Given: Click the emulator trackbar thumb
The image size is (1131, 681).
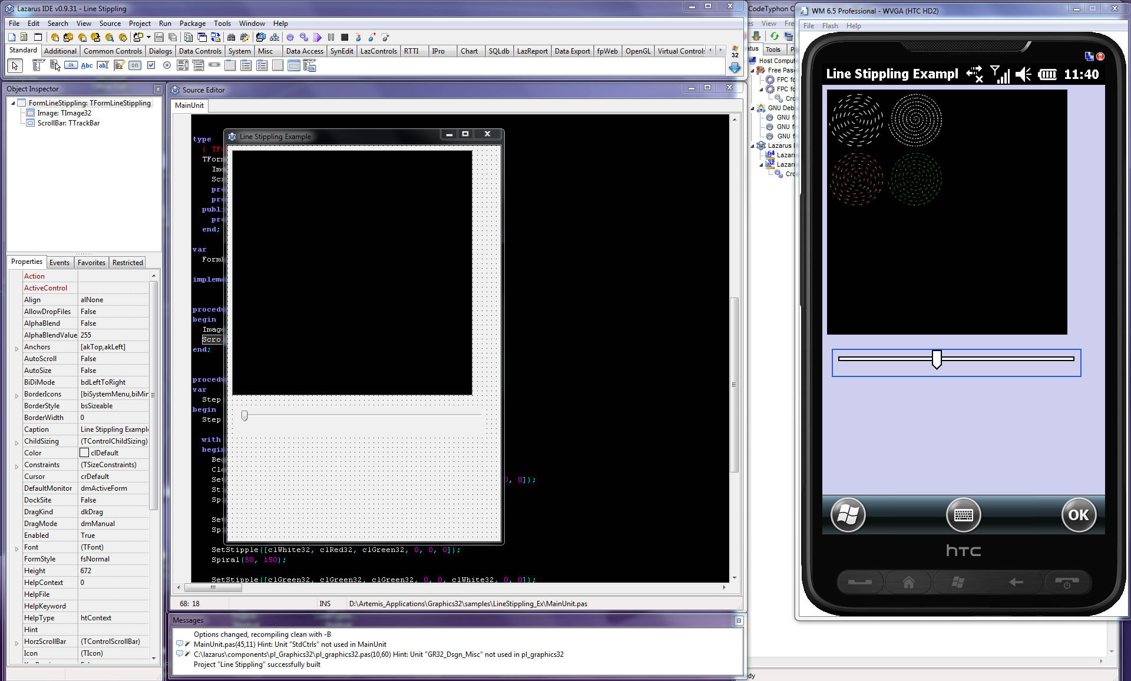Looking at the screenshot, I should point(937,359).
